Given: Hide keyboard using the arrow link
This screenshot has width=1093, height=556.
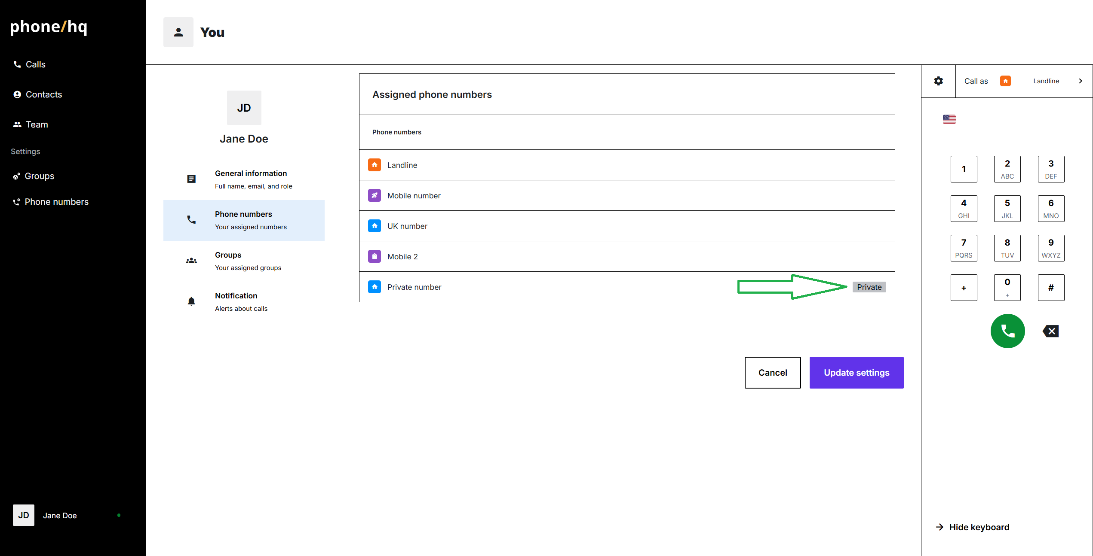Looking at the screenshot, I should (x=972, y=527).
